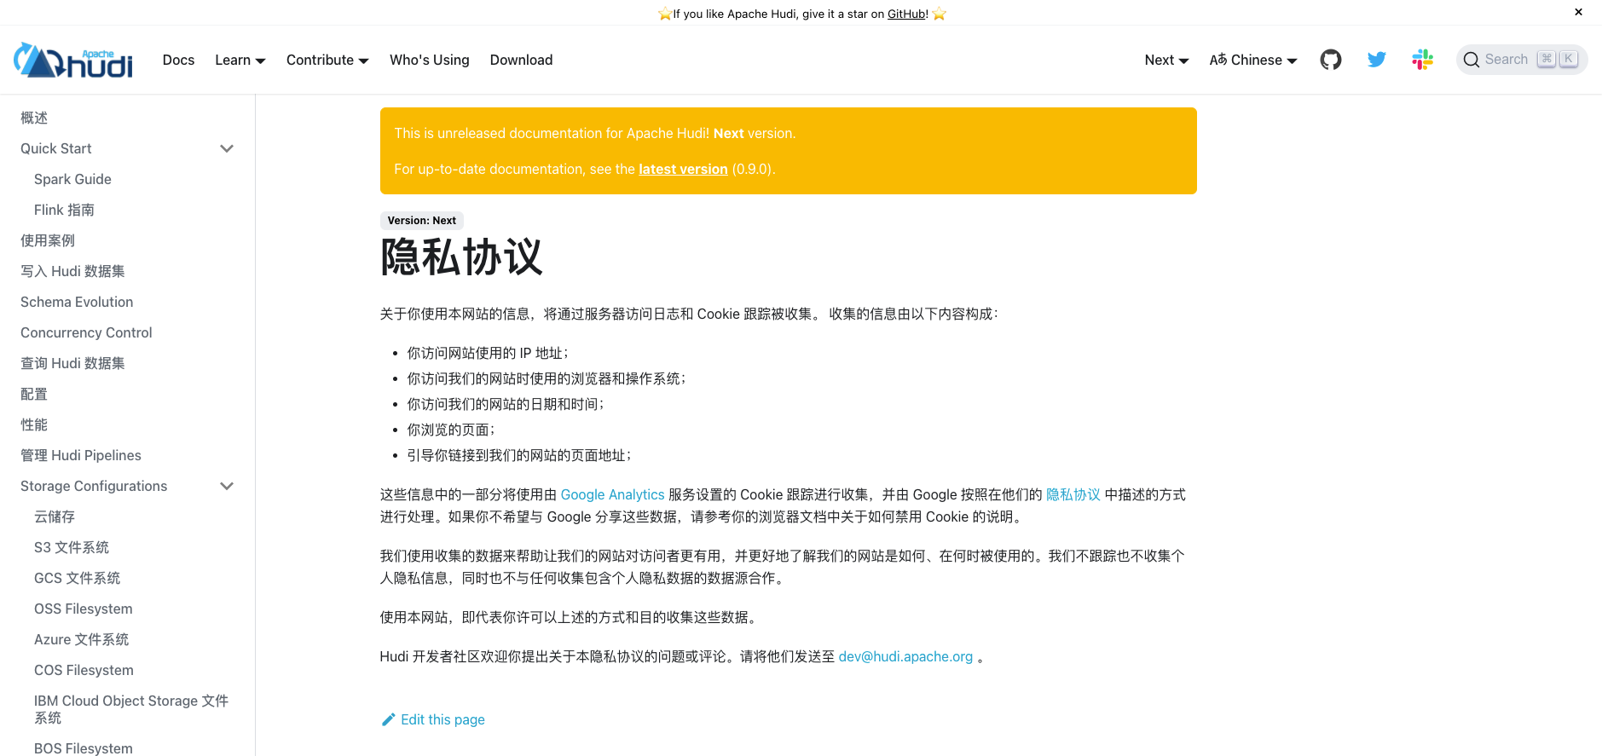Open the Learn dropdown menu
This screenshot has width=1602, height=756.
click(240, 60)
